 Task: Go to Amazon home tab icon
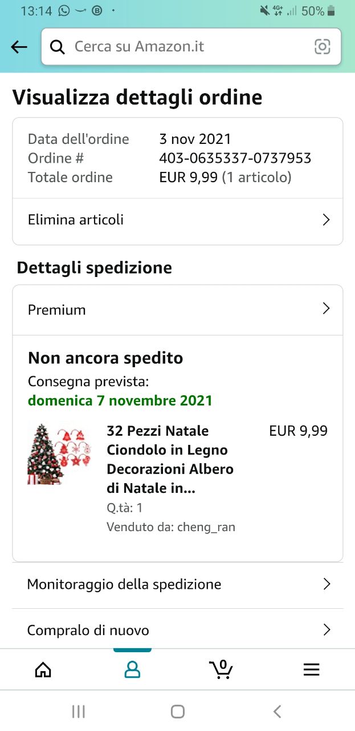(43, 669)
